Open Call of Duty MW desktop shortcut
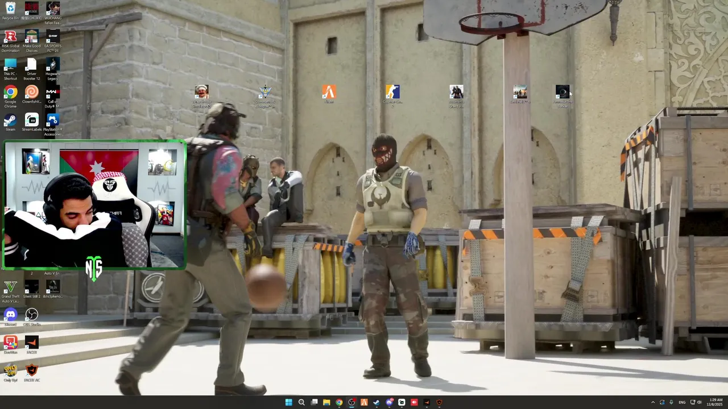The width and height of the screenshot is (728, 409). pyautogui.click(x=53, y=97)
